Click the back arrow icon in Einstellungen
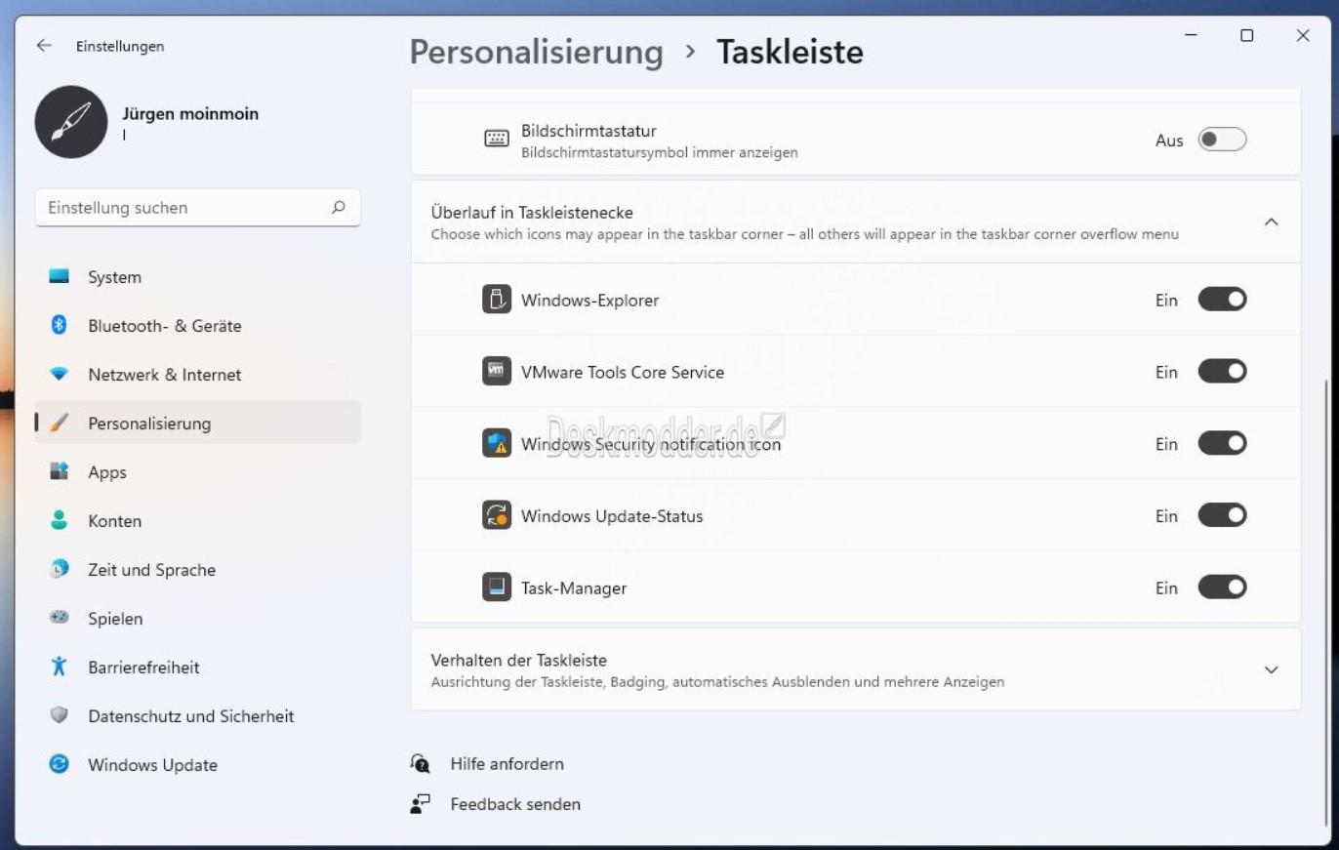Viewport: 1339px width, 850px height. [x=44, y=46]
